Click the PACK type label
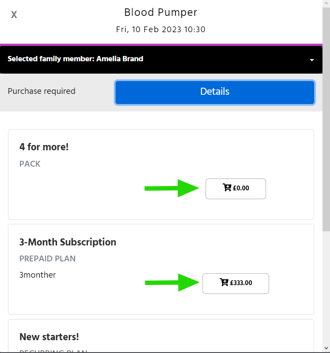The width and height of the screenshot is (330, 353). [x=30, y=164]
